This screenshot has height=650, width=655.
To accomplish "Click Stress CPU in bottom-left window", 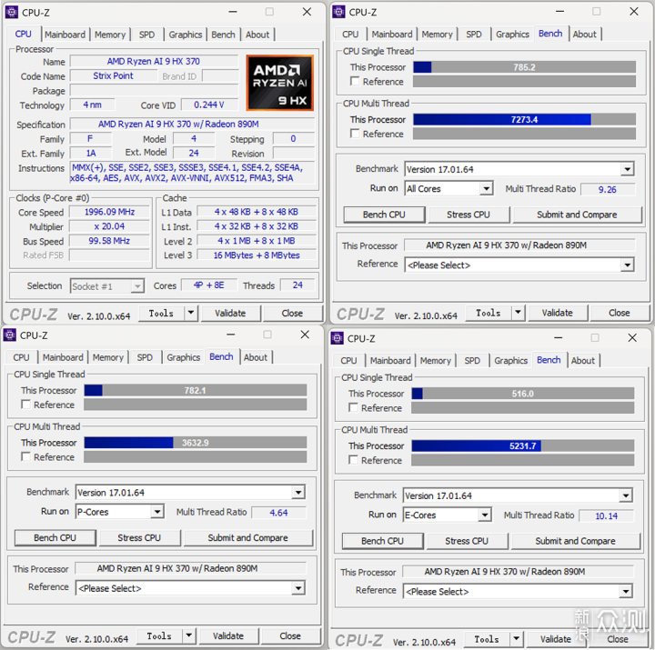I will pyautogui.click(x=139, y=537).
